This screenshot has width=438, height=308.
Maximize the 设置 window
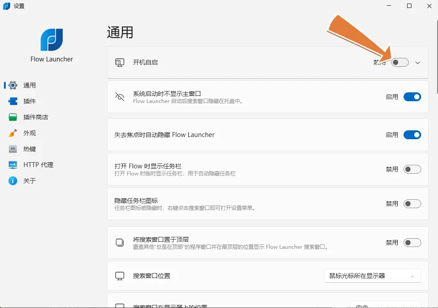409,6
